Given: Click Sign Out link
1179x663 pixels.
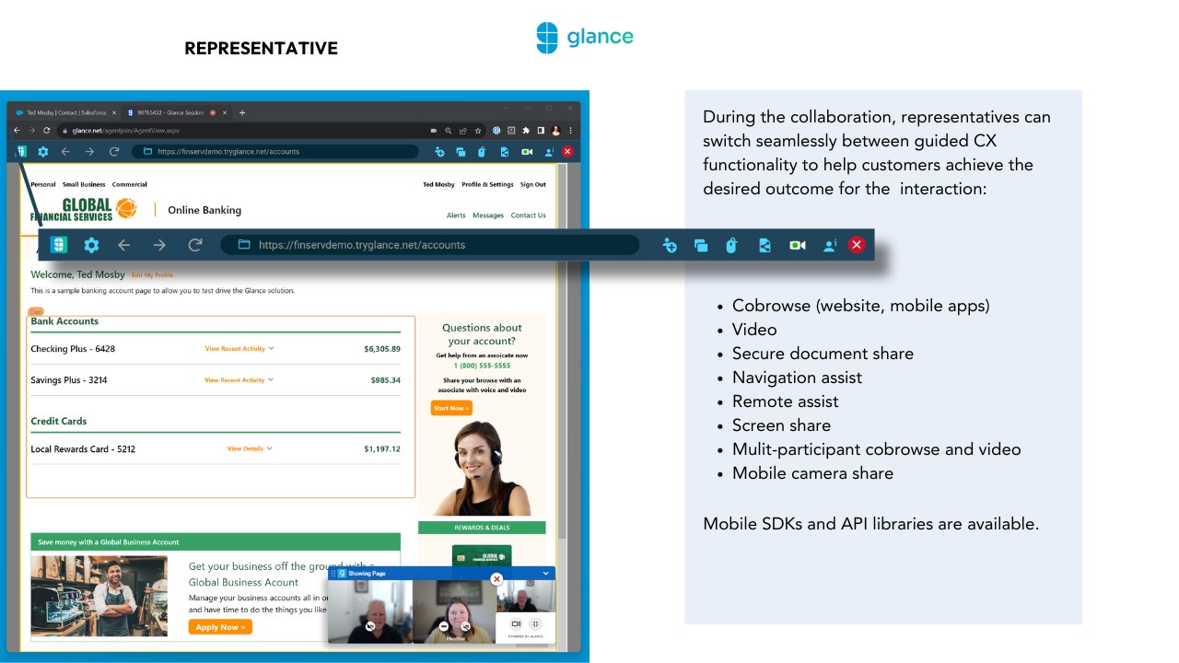Looking at the screenshot, I should coord(533,184).
